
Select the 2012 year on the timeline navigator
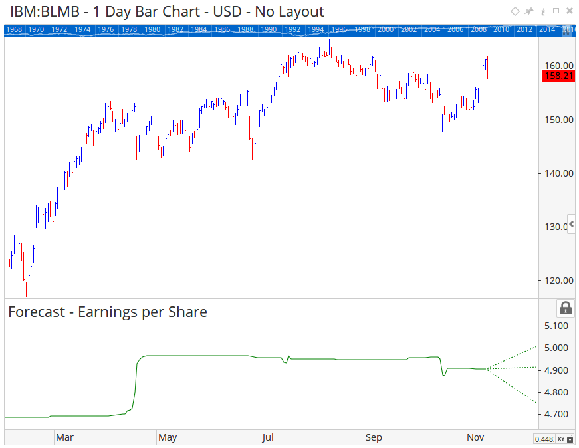click(524, 29)
